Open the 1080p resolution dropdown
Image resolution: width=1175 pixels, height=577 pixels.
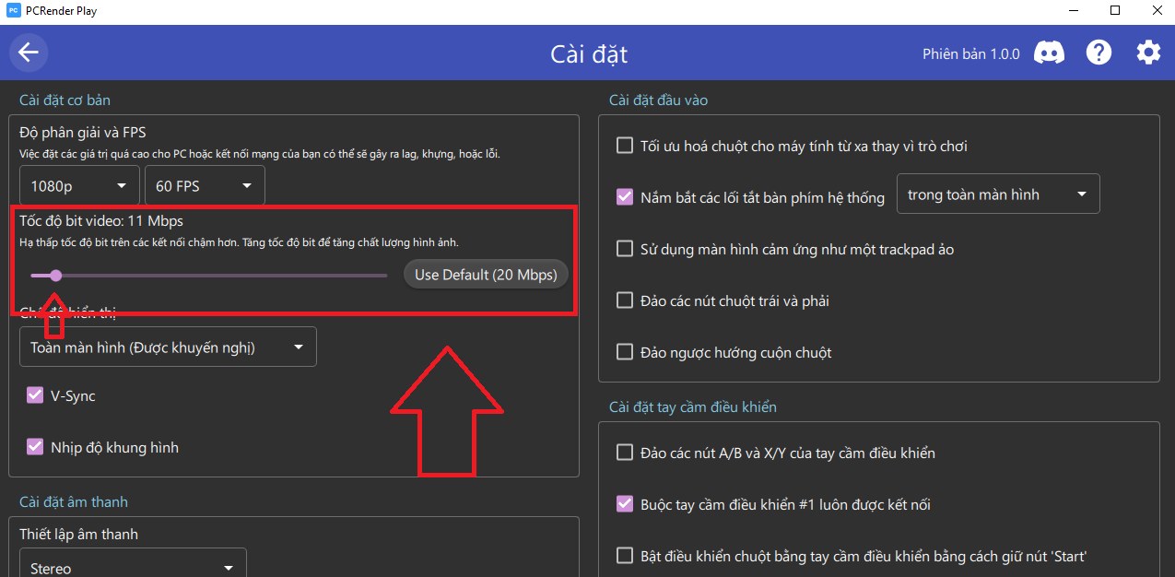[x=79, y=186]
